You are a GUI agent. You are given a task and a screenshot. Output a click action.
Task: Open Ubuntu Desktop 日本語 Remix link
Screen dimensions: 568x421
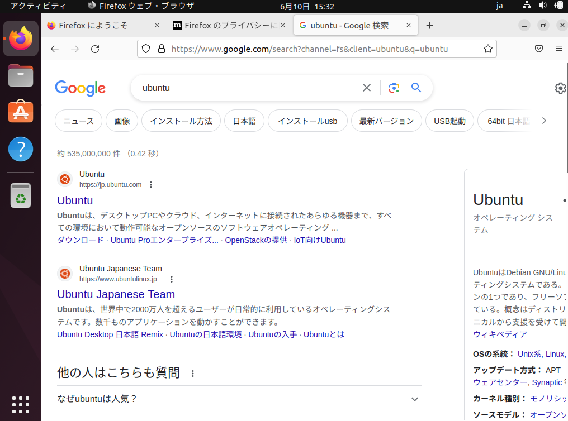pos(110,334)
